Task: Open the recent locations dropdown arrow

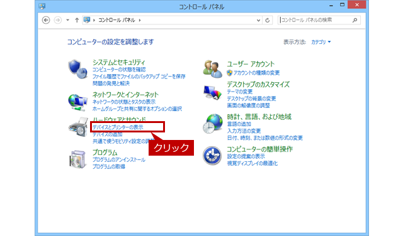Action: (67, 20)
